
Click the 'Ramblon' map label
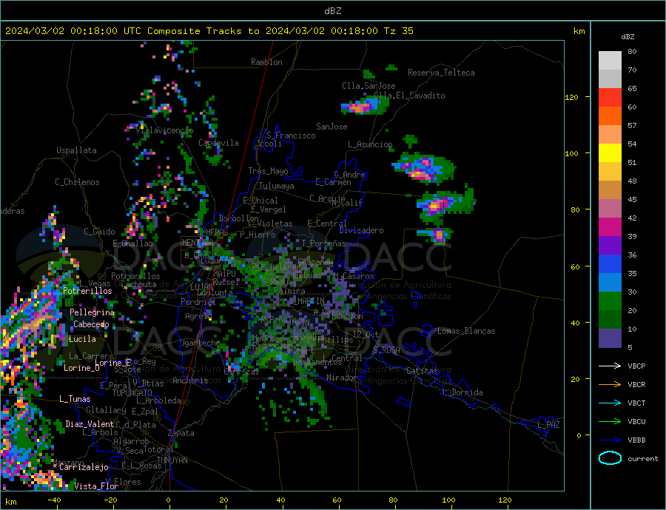coord(266,62)
